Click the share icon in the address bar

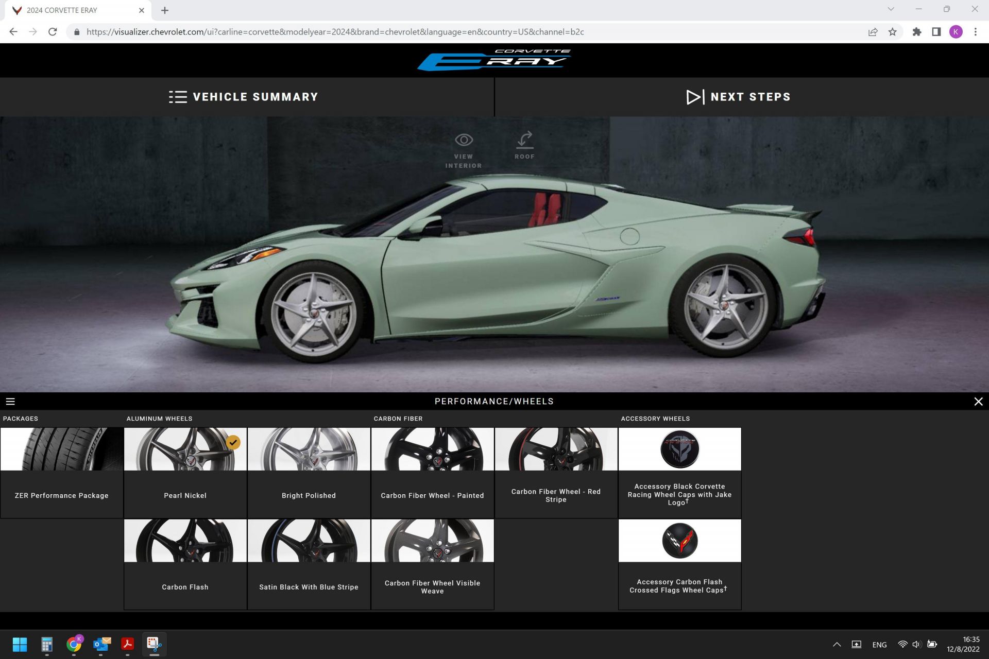(x=872, y=32)
